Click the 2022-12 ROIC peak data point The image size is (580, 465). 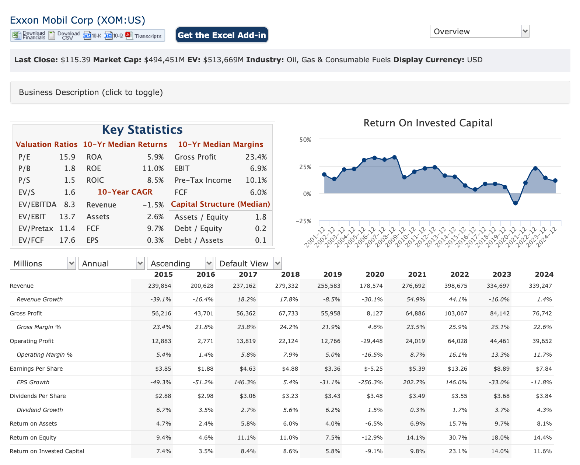pos(535,168)
